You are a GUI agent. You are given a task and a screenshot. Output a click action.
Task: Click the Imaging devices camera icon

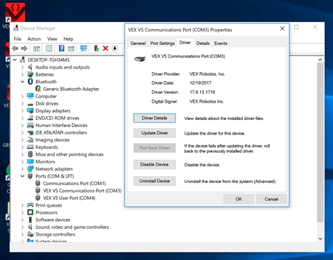(x=31, y=139)
